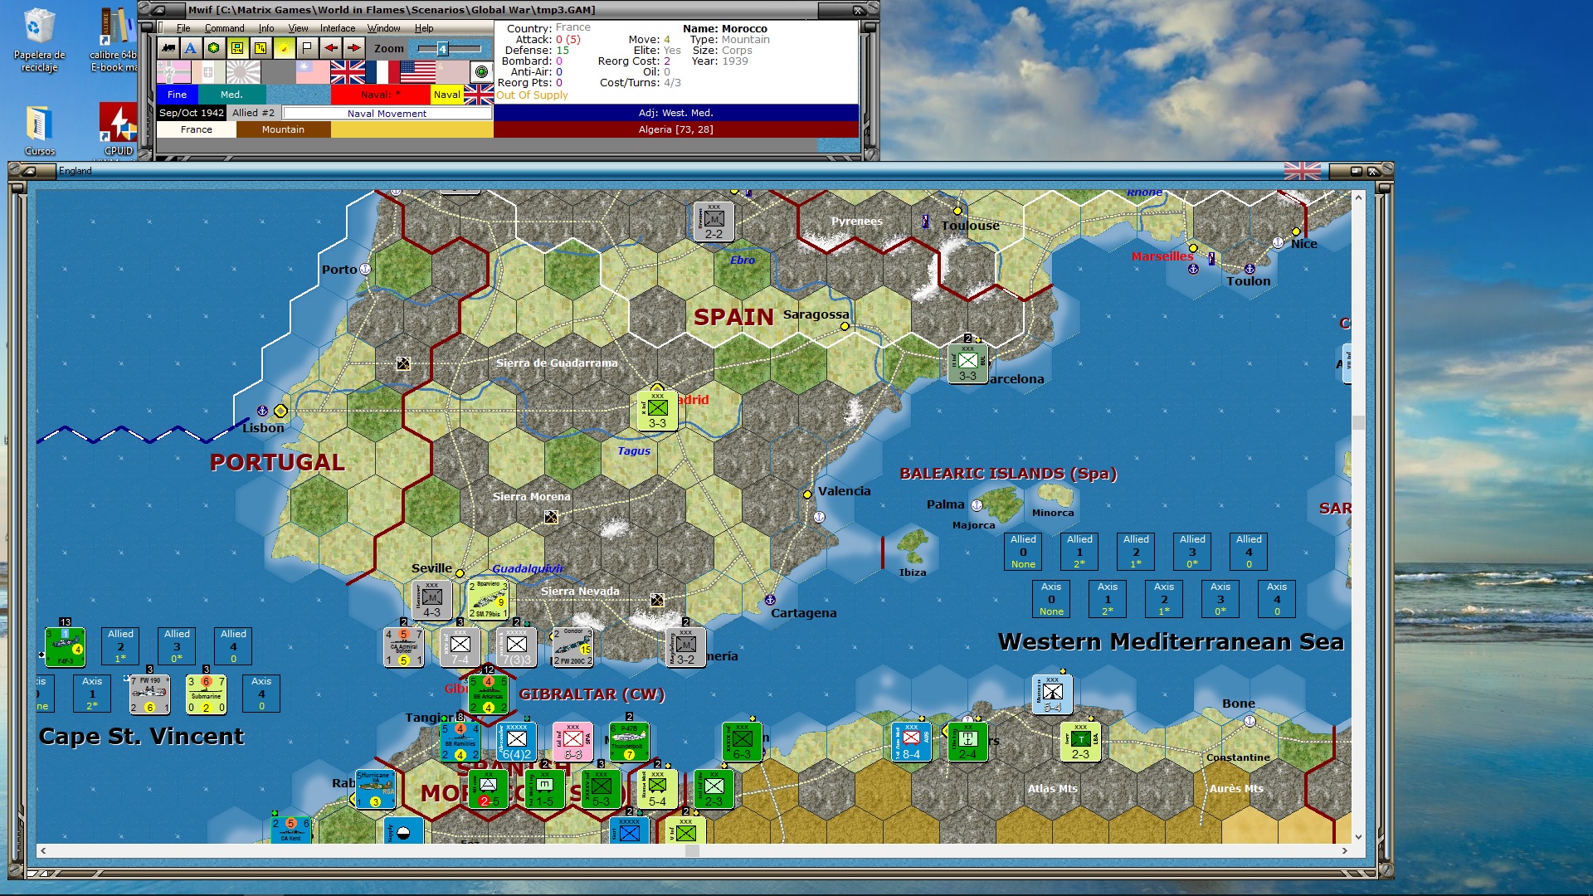1593x896 pixels.
Task: Toggle the yellow unit-stack display button
Action: 237,48
